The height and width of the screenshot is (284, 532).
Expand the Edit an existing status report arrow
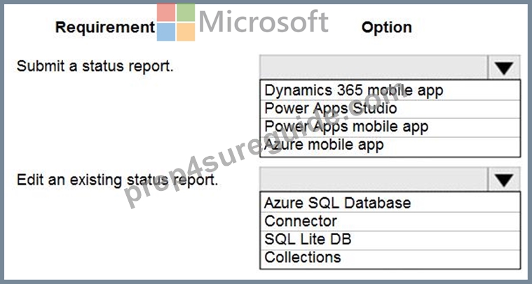coord(503,179)
